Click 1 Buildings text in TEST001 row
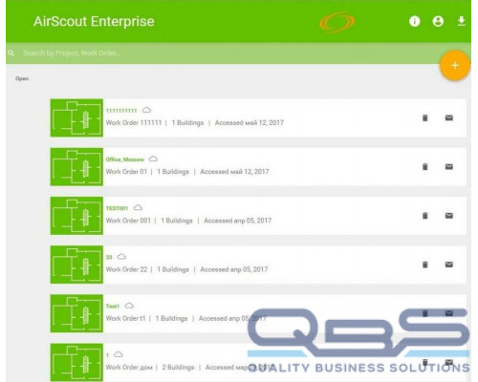The width and height of the screenshot is (478, 382). (177, 221)
